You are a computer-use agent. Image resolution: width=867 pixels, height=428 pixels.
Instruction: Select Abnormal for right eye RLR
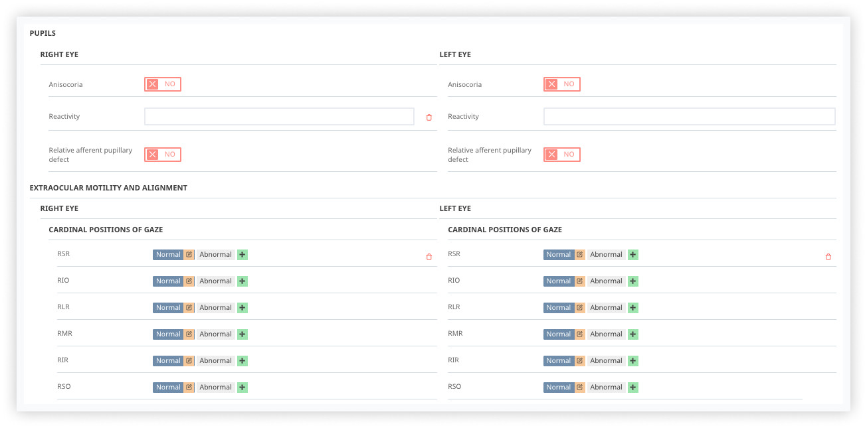tap(216, 308)
